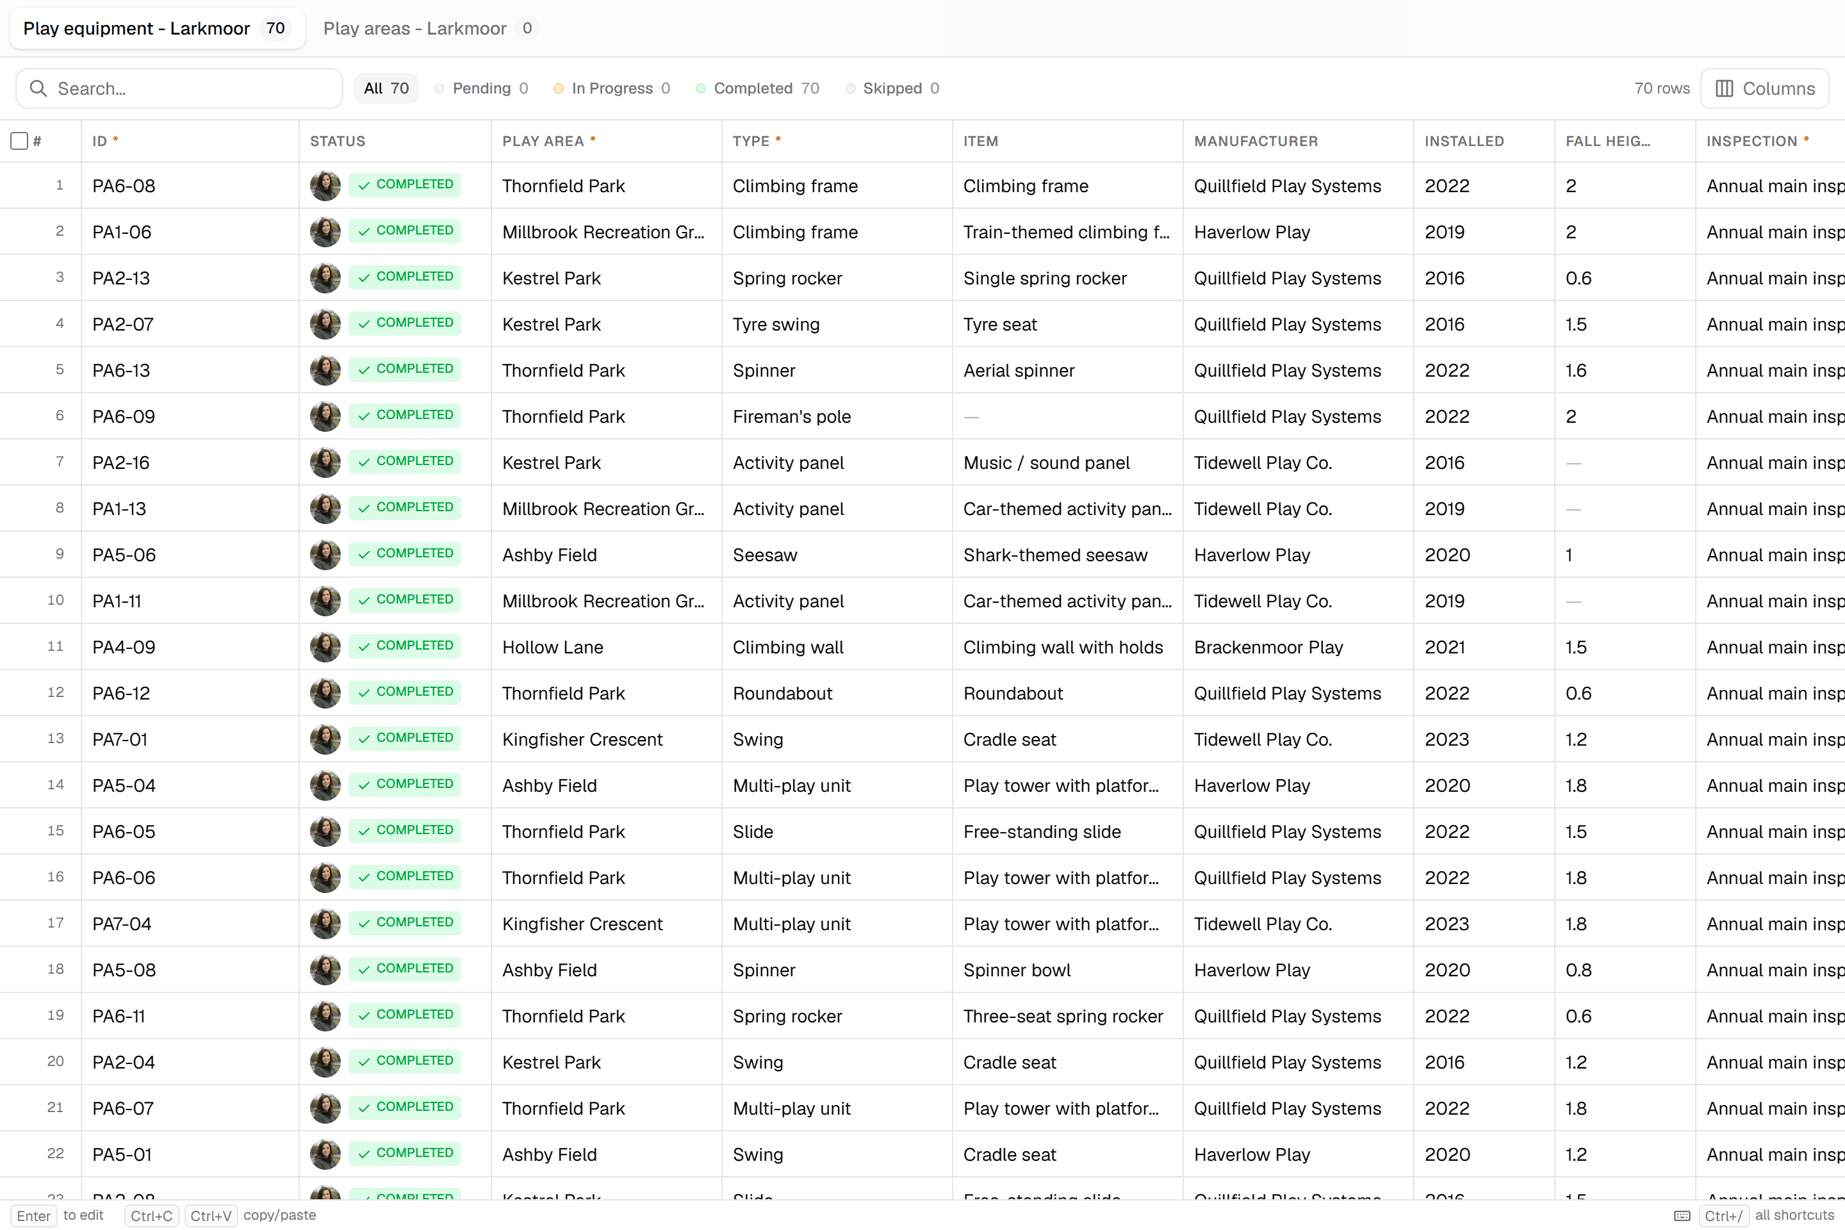Toggle the select-all rows checkbox
Image resolution: width=1845 pixels, height=1230 pixels.
pyautogui.click(x=20, y=141)
